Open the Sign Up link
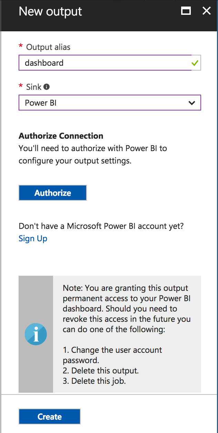Screen dimensions: 218x433 tap(33, 239)
